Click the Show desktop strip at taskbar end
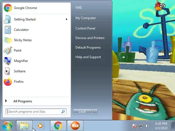Image resolution: width=175 pixels, height=131 pixels. (173, 126)
